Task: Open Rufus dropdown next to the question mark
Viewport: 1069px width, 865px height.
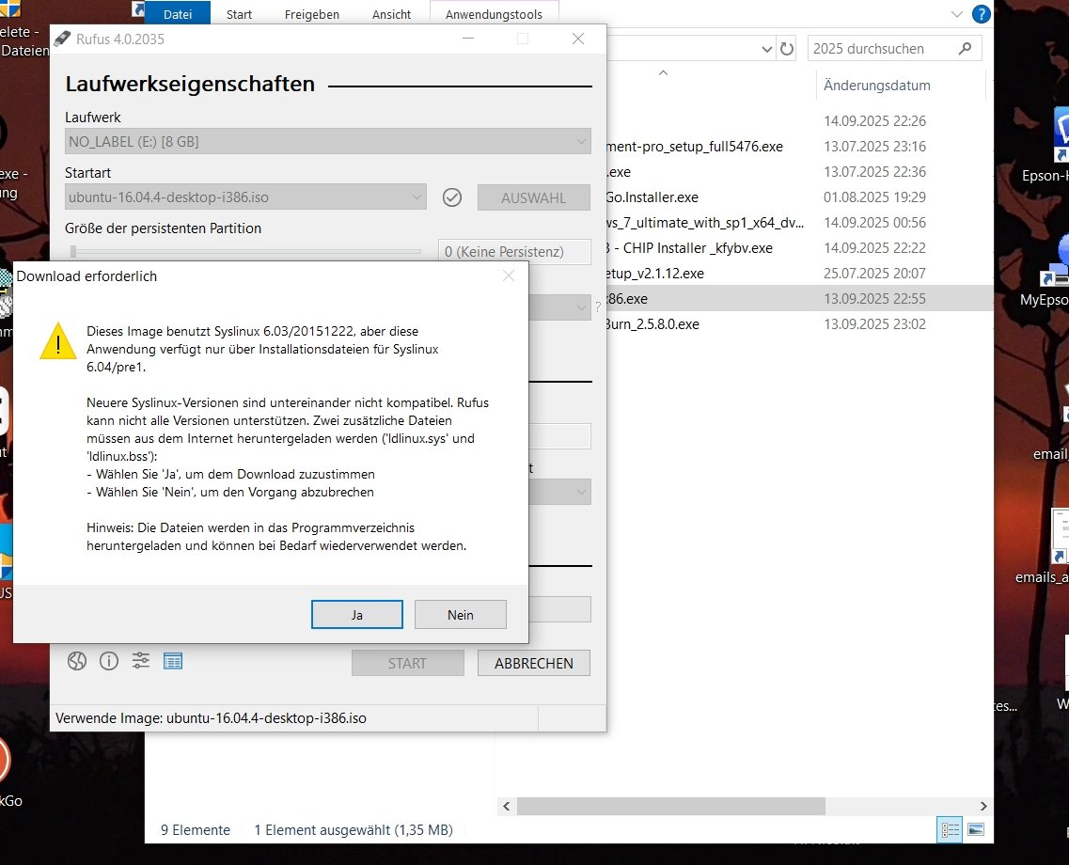Action: pyautogui.click(x=559, y=307)
